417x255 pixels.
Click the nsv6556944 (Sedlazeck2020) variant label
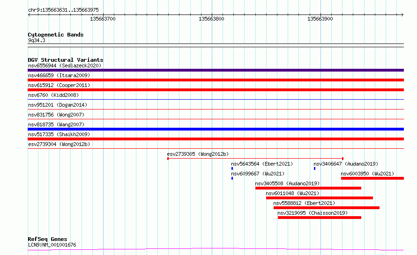65,66
